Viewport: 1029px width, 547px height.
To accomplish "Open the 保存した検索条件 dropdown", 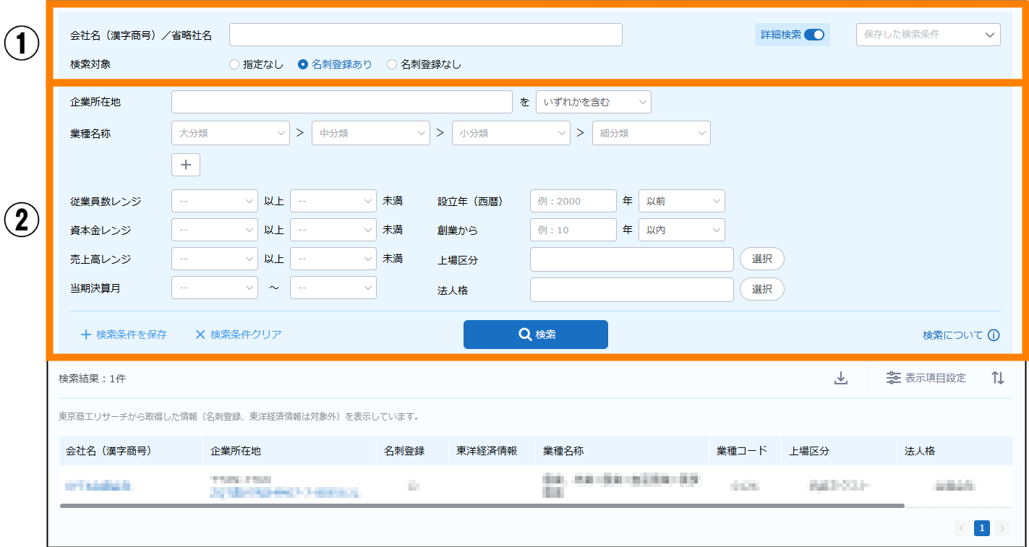I will tap(928, 35).
